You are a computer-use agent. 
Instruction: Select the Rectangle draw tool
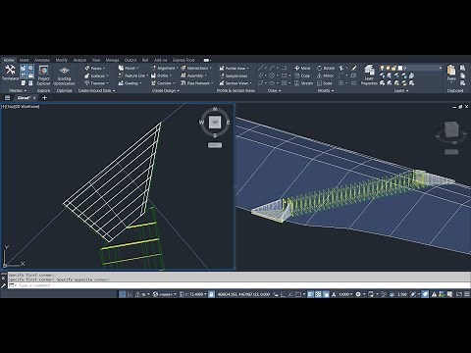pos(284,76)
